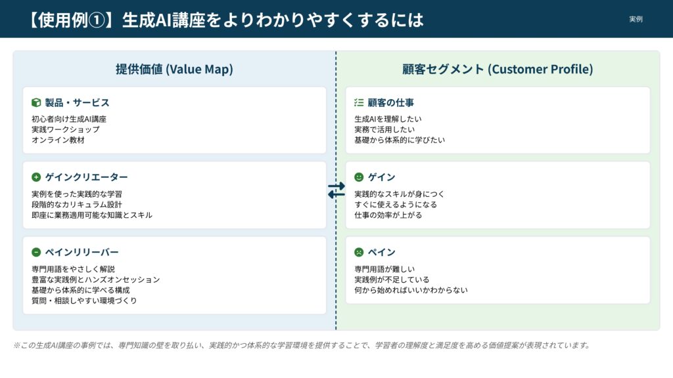Click the 仕事の効率が上がる text

point(388,215)
